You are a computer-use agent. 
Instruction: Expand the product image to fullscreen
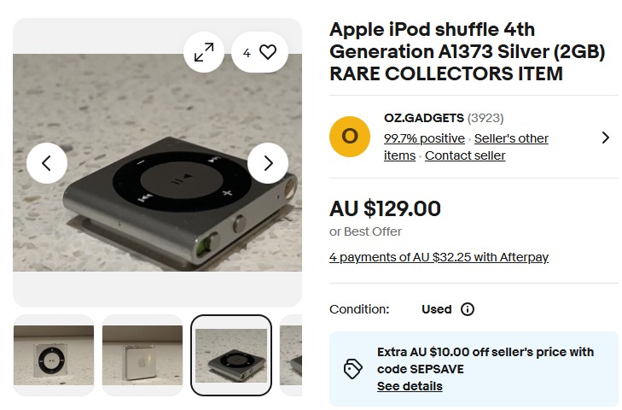(x=204, y=53)
